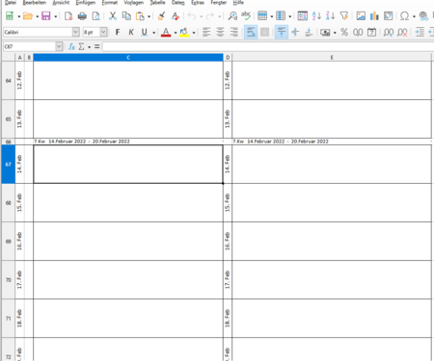
Task: Click the Insert Chart icon
Action: tap(374, 15)
